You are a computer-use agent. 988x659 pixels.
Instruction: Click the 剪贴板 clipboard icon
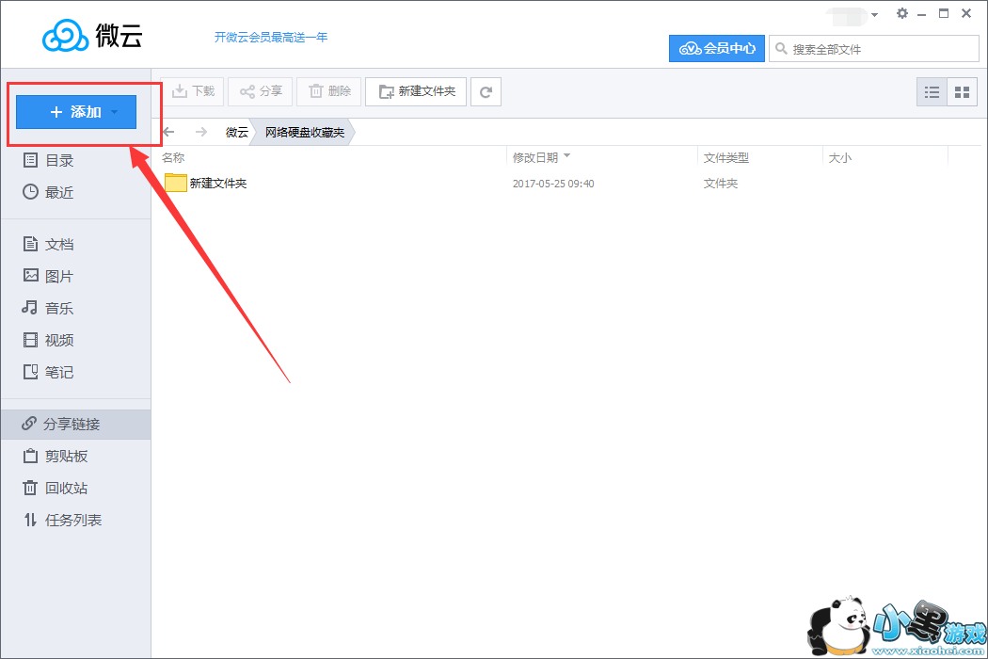pyautogui.click(x=30, y=456)
